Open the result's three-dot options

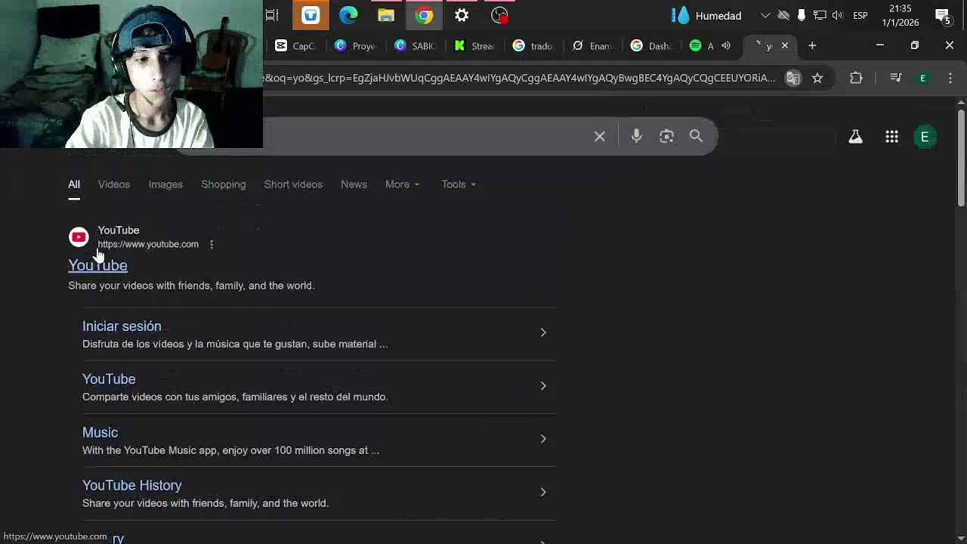coord(212,244)
